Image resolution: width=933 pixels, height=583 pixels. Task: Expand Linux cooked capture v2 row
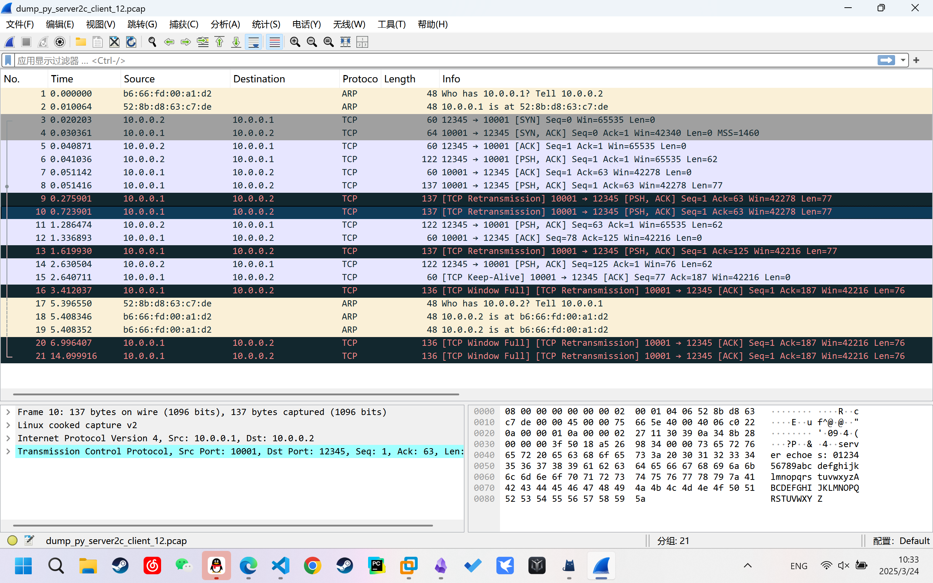click(8, 425)
